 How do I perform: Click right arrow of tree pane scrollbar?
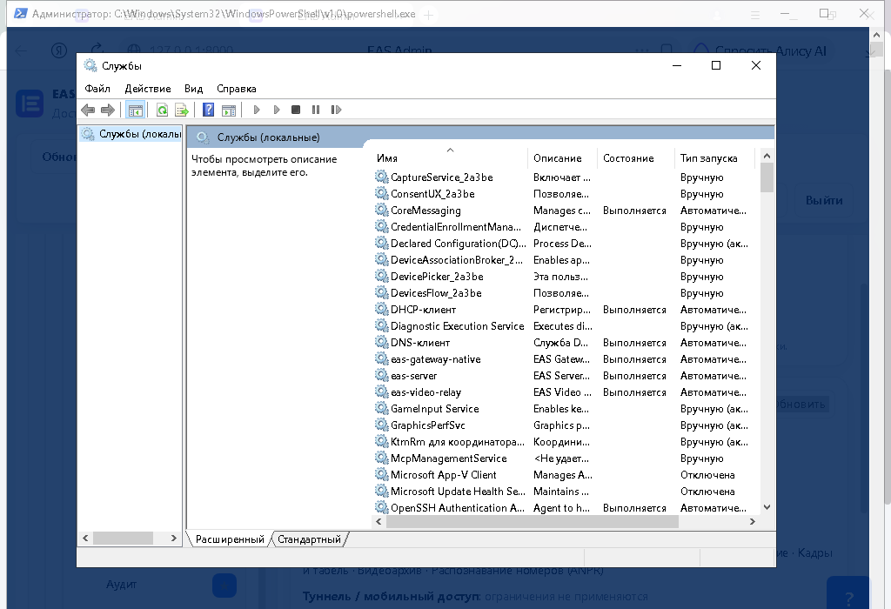coord(174,538)
